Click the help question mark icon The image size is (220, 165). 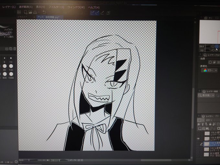pos(108,13)
